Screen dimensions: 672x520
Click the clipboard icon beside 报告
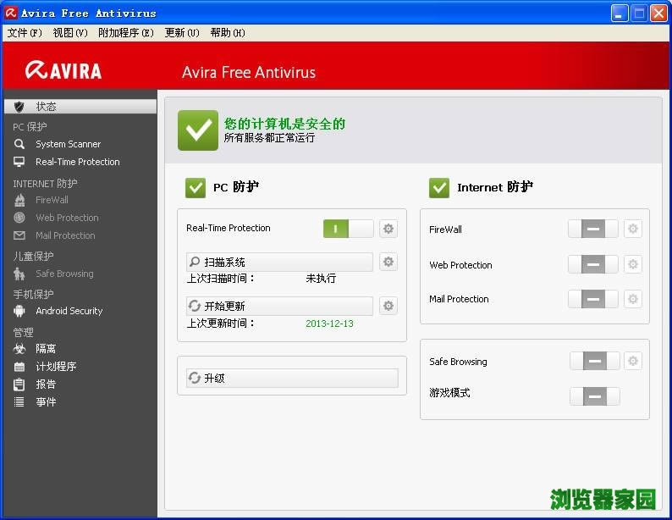pyautogui.click(x=19, y=384)
